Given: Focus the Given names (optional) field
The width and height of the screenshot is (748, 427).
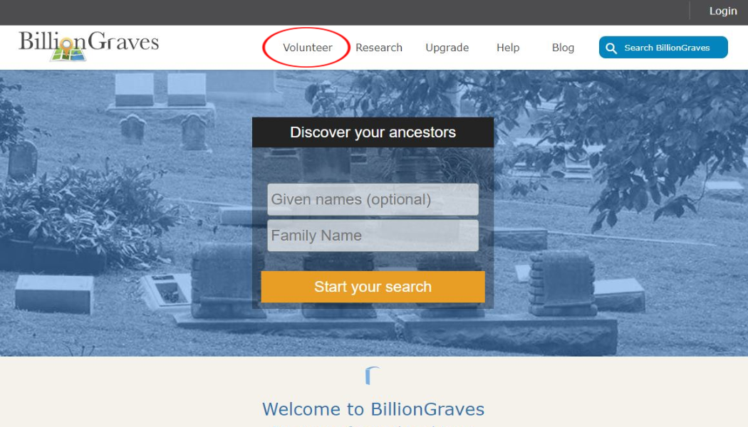Looking at the screenshot, I should pos(373,199).
